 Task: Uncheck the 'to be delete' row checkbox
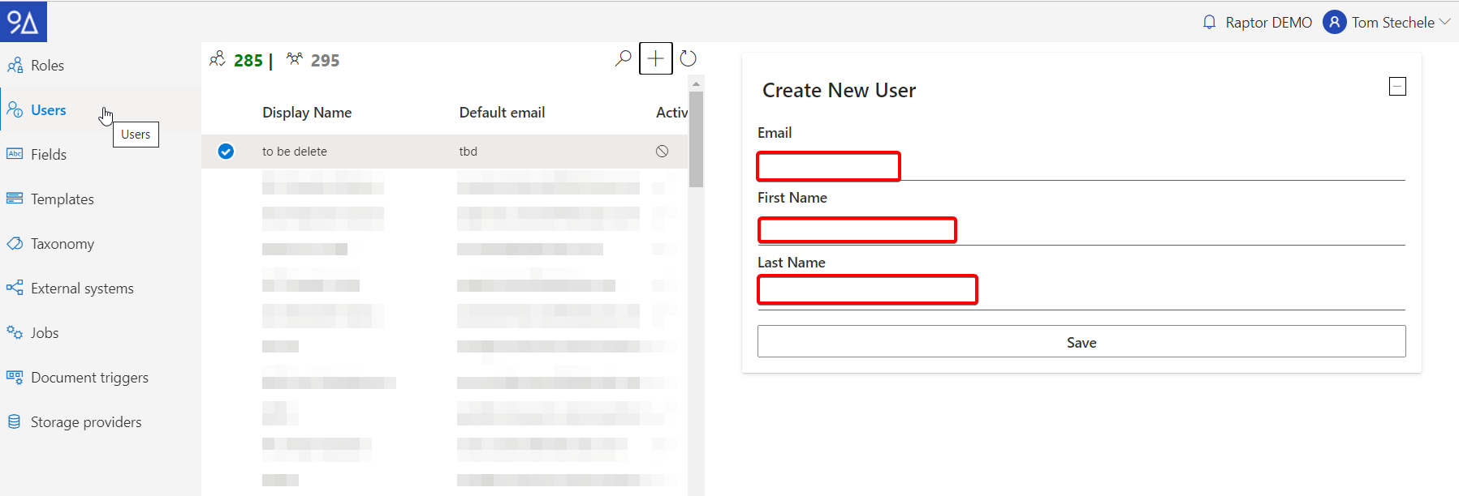(226, 152)
